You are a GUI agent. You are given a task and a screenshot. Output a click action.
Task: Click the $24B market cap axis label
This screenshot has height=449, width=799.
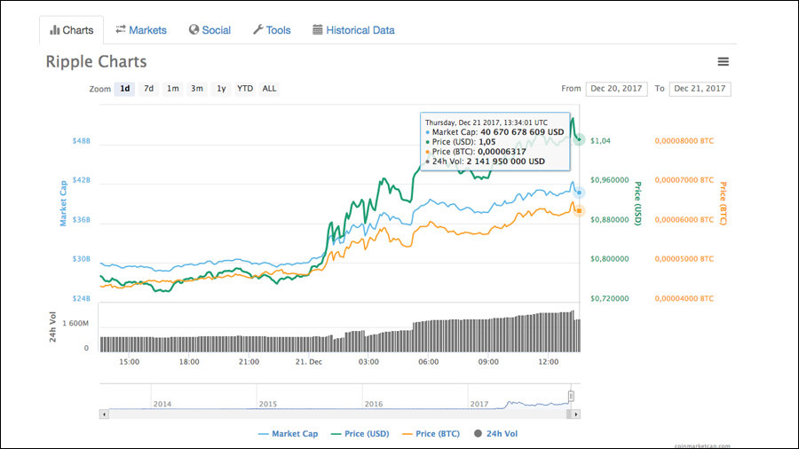click(82, 299)
